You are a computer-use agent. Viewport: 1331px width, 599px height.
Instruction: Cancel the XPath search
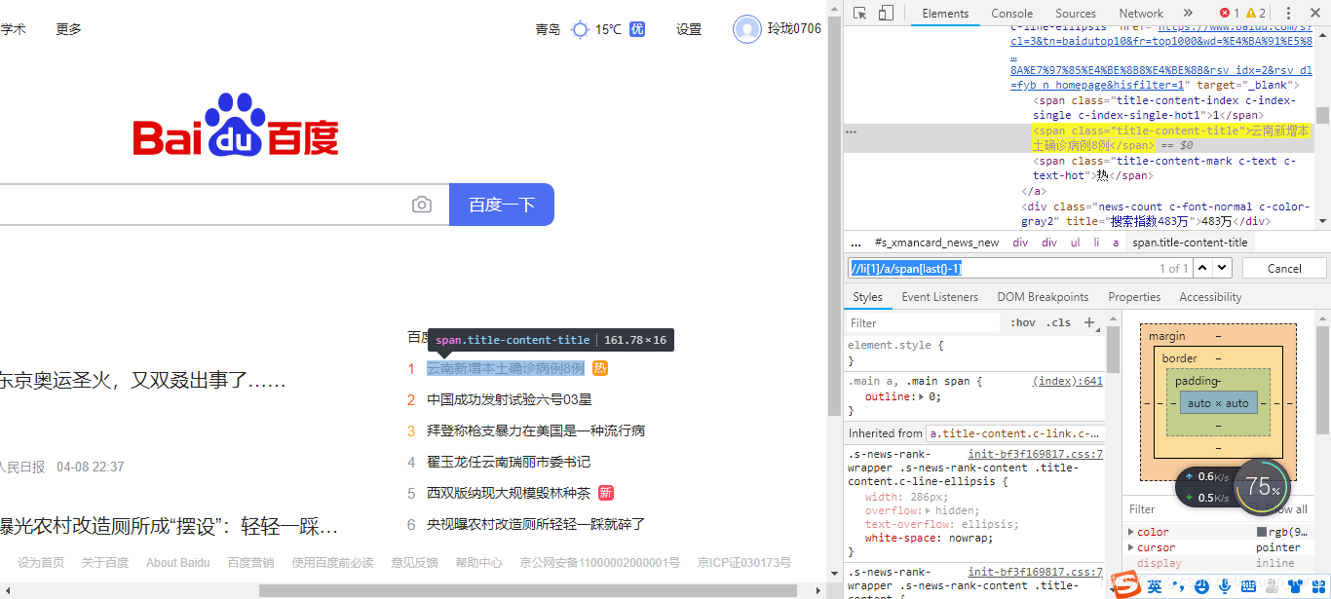[1284, 268]
